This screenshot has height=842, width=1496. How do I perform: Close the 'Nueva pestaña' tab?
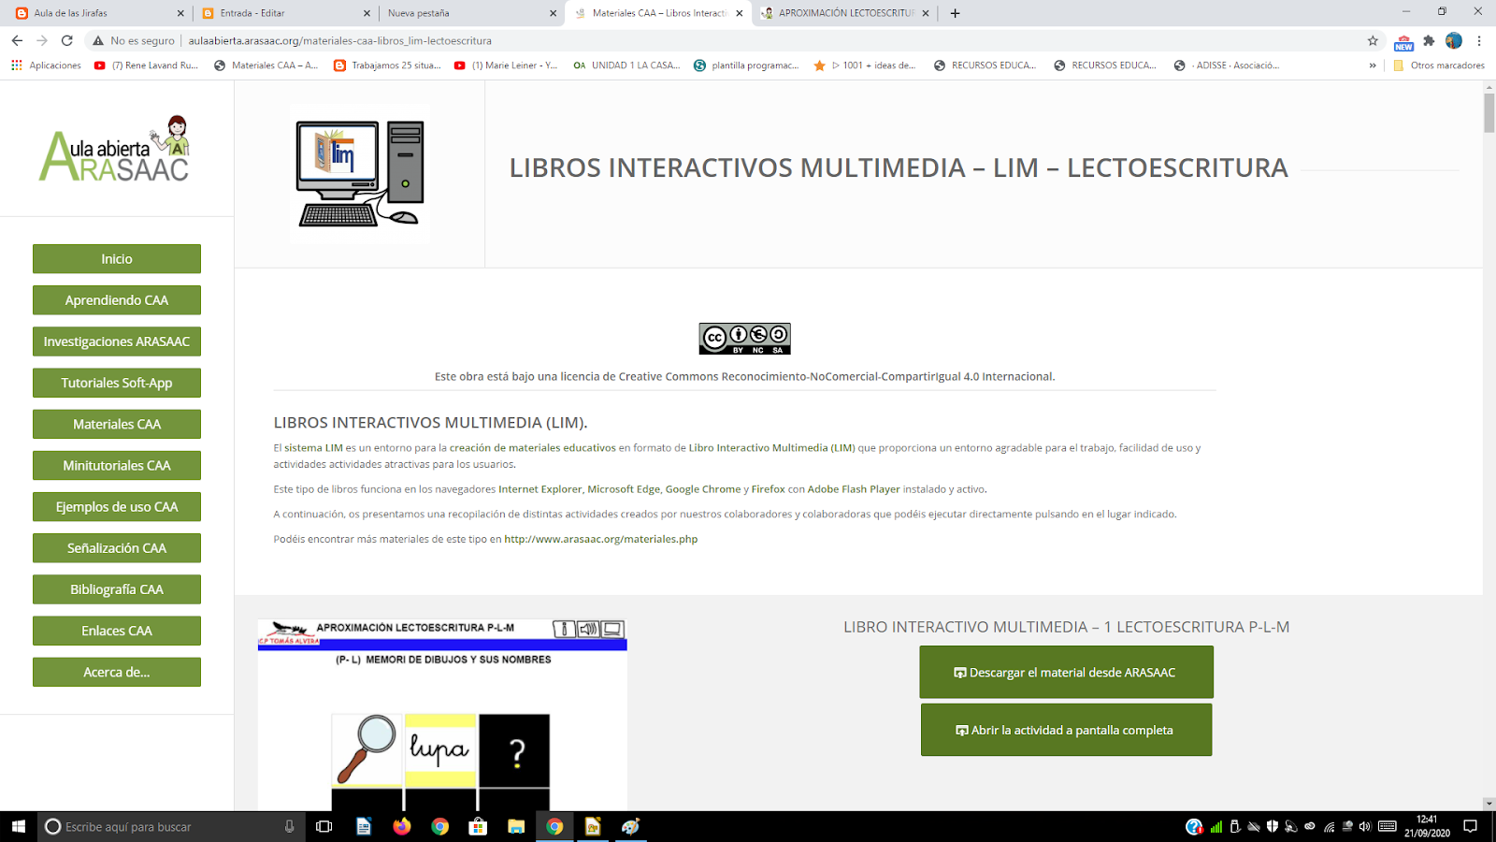tap(553, 13)
